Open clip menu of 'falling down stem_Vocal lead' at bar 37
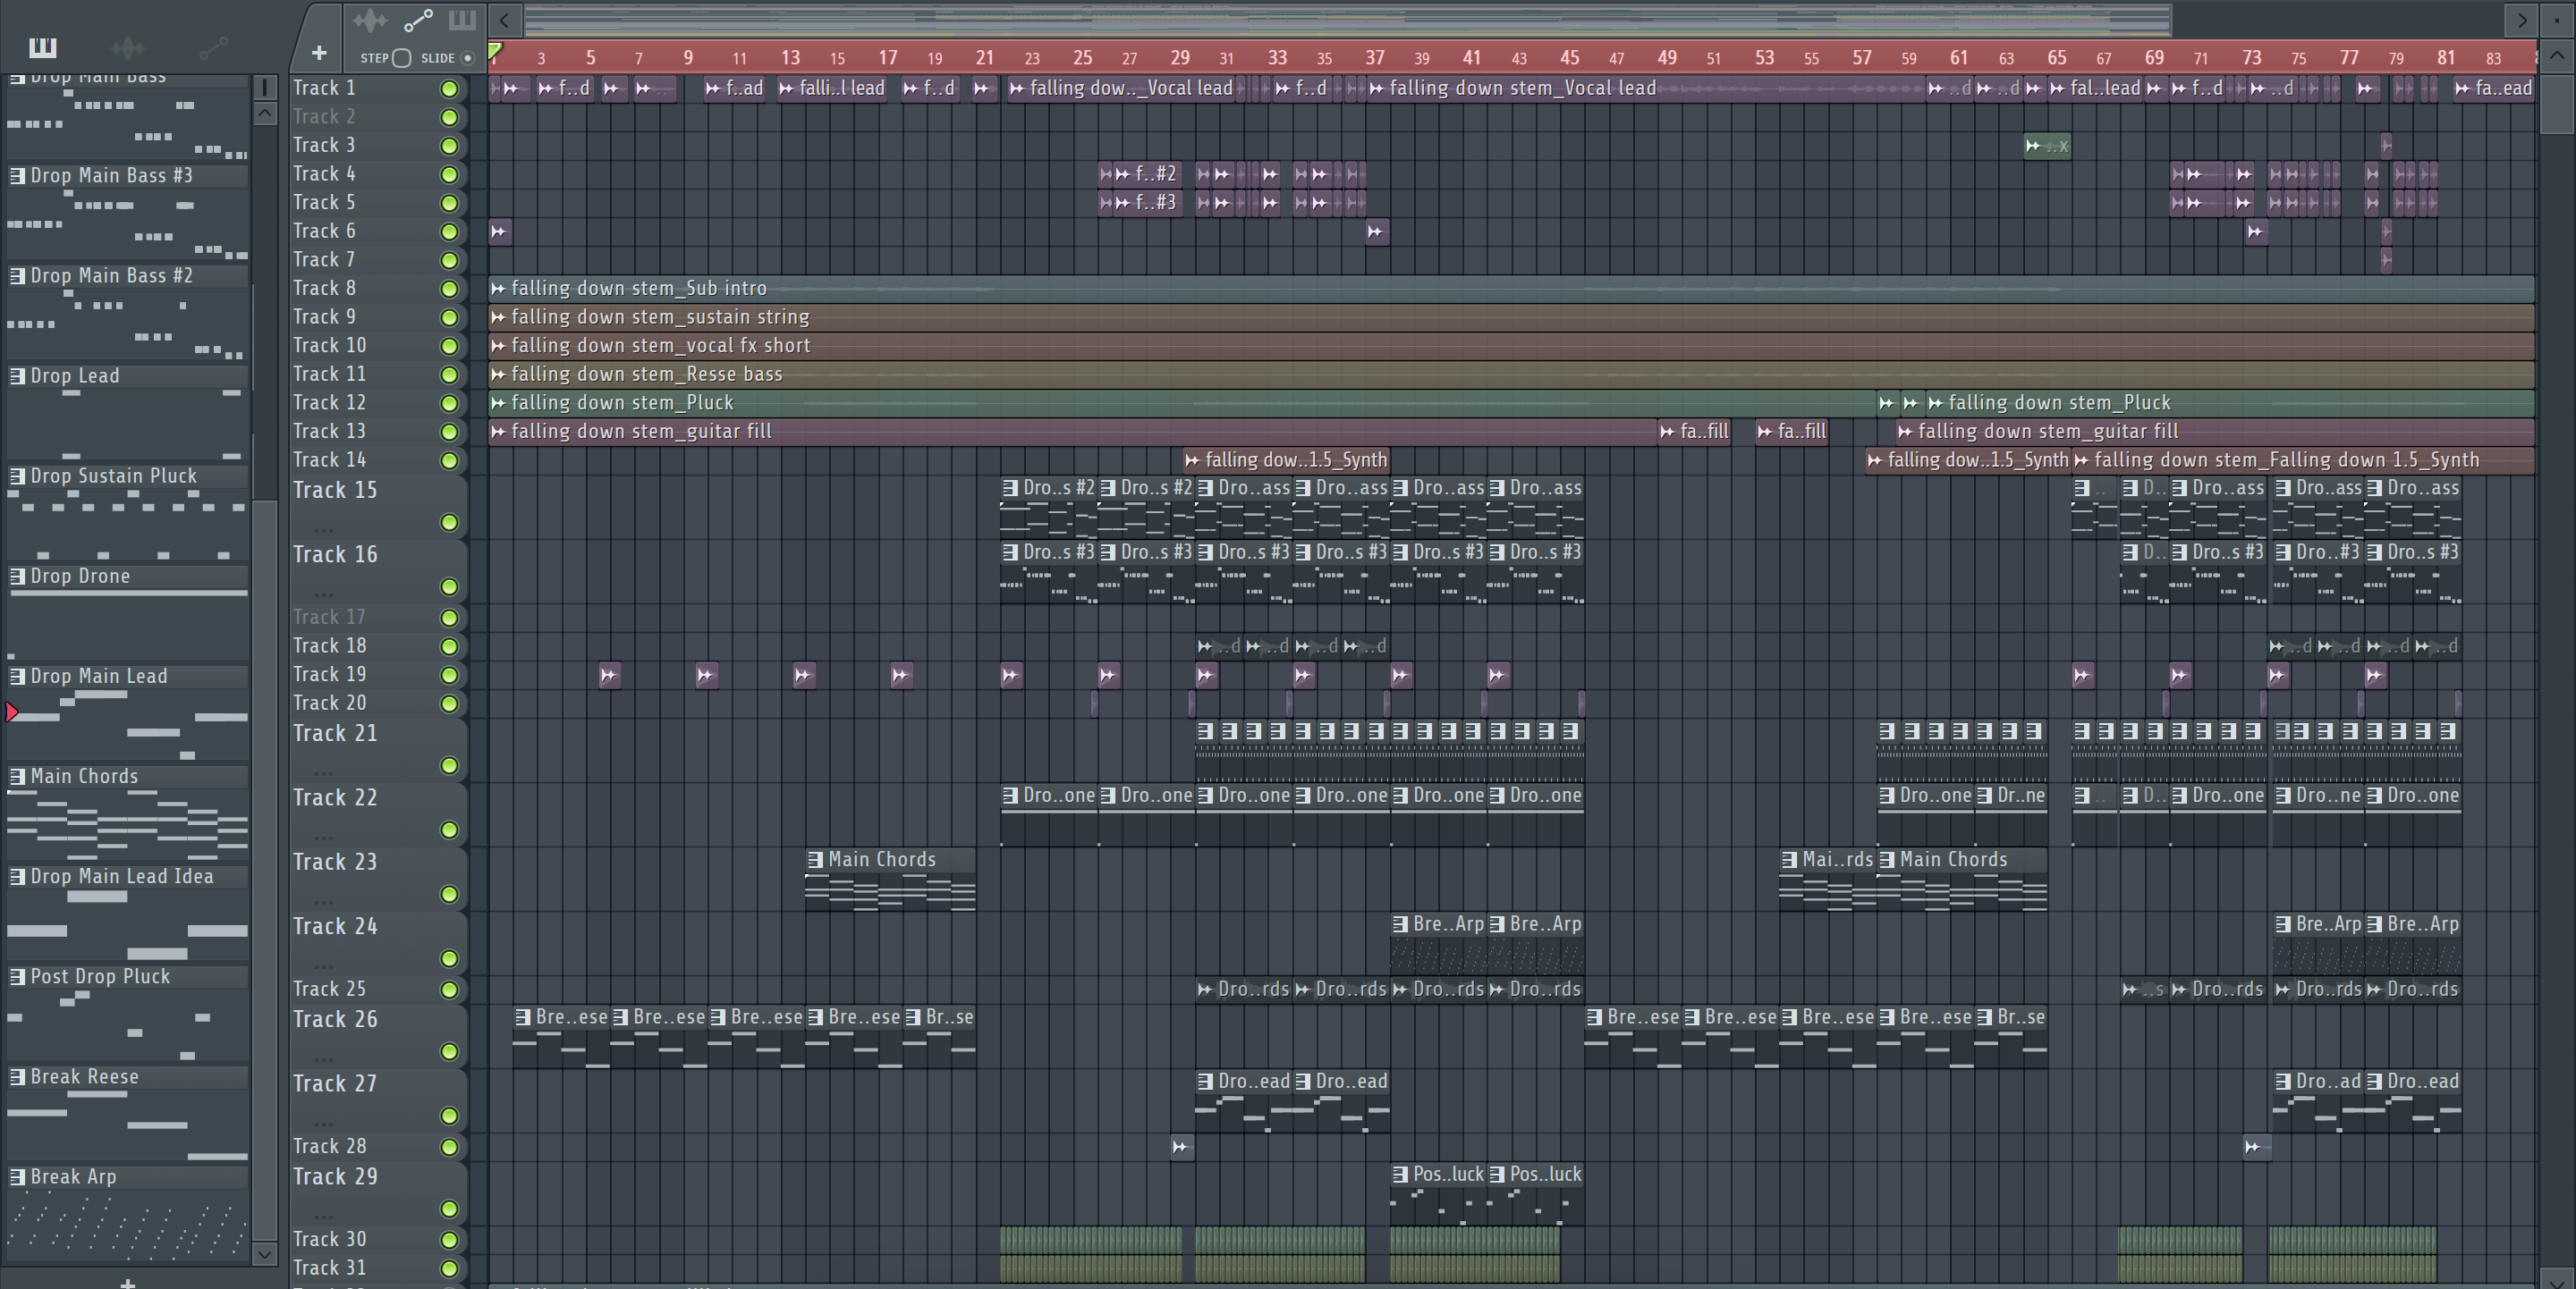 [x=1377, y=88]
